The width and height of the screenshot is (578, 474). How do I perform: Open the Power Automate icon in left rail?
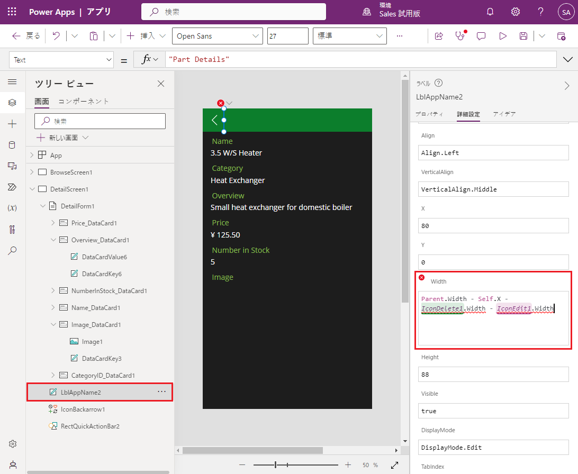coord(12,187)
